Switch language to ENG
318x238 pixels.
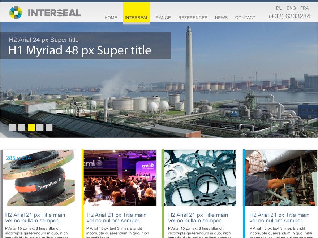(291, 8)
